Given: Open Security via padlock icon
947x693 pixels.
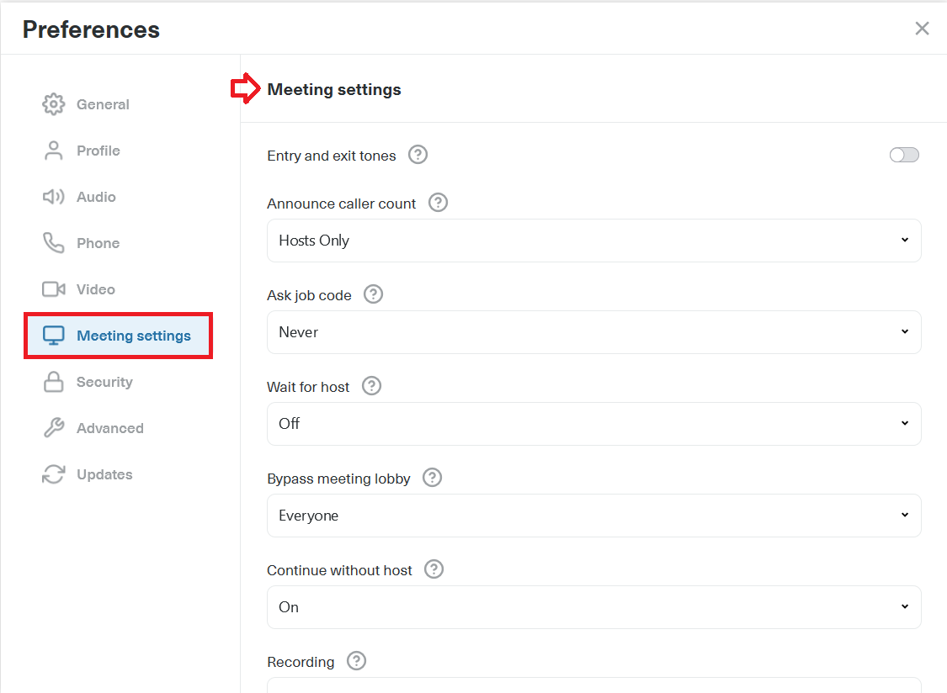Looking at the screenshot, I should 53,382.
